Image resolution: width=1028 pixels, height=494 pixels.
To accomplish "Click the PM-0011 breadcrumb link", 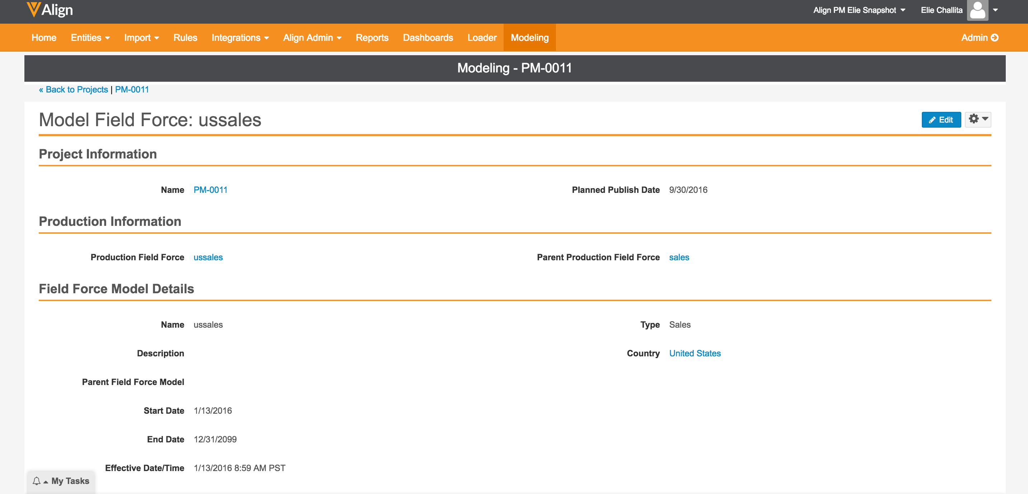I will click(132, 89).
